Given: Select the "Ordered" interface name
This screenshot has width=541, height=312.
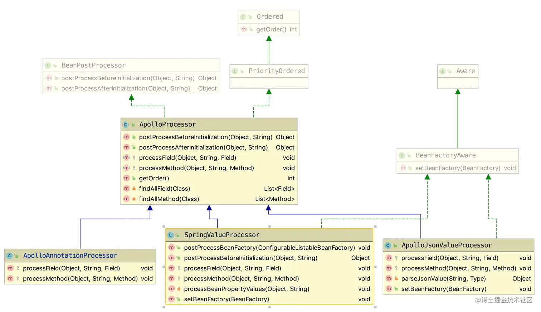Looking at the screenshot, I should [x=270, y=17].
